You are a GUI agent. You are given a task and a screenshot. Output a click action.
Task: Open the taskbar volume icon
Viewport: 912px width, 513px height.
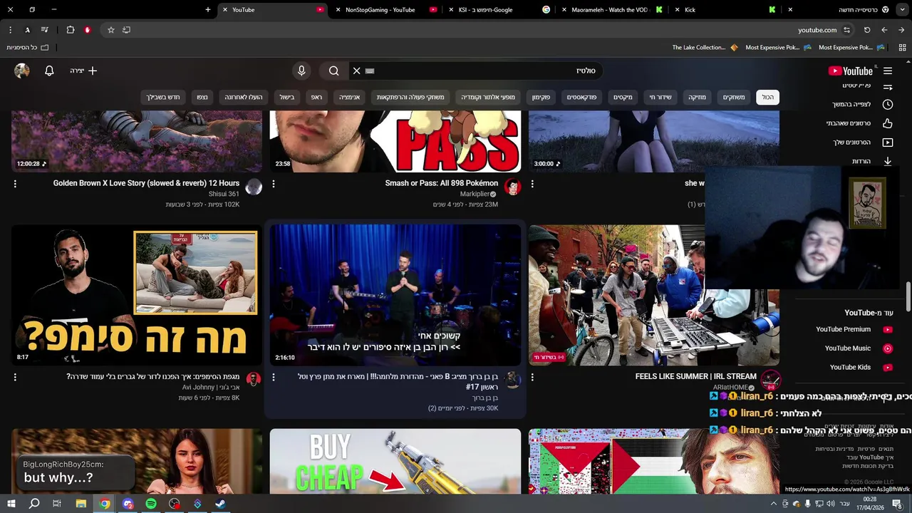(831, 504)
